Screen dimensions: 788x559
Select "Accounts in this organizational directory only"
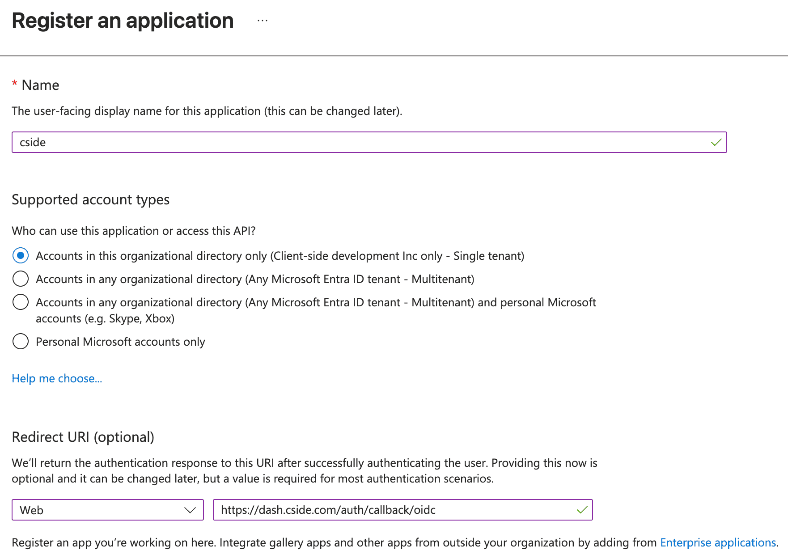(20, 255)
